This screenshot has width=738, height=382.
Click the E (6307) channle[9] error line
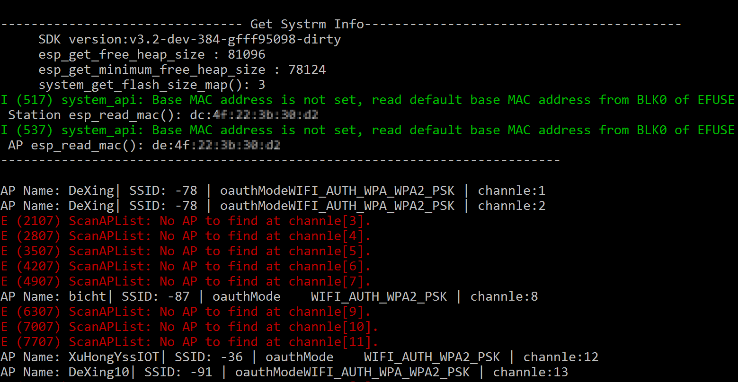pos(186,312)
